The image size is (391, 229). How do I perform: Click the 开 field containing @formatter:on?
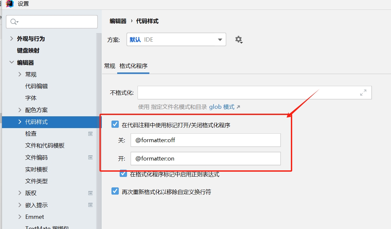click(x=206, y=159)
